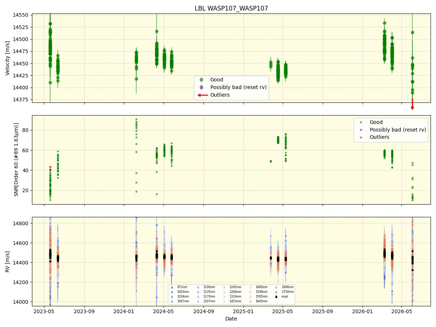The width and height of the screenshot is (436, 327).
Task: Click the 2023-09 date tick label
Action: (84, 311)
